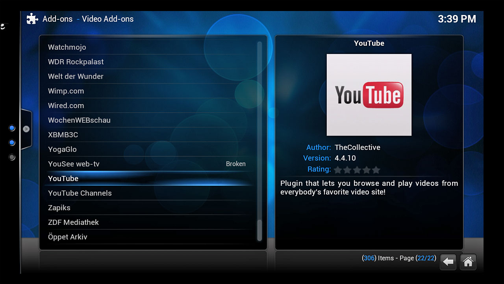Click the highlighted YouTube list entry
The width and height of the screenshot is (504, 284).
click(x=149, y=178)
